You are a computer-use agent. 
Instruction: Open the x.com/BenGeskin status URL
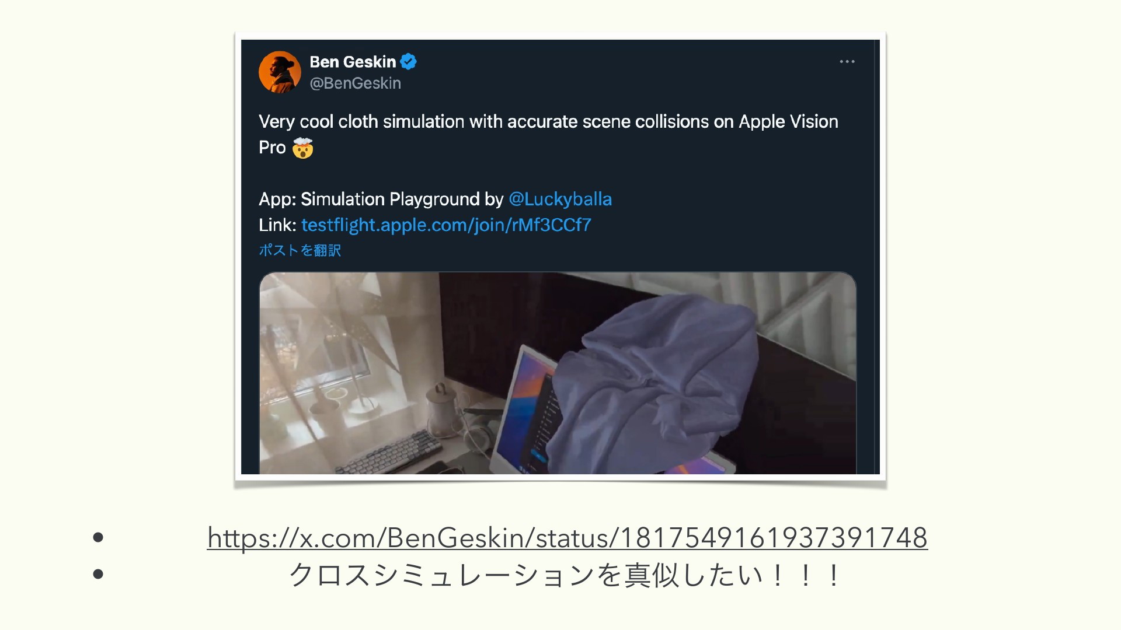(x=567, y=537)
